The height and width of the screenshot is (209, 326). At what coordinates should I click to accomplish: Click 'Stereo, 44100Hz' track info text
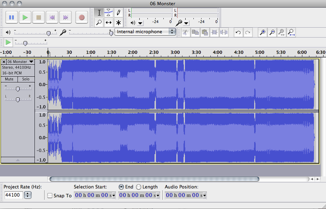[x=16, y=68]
